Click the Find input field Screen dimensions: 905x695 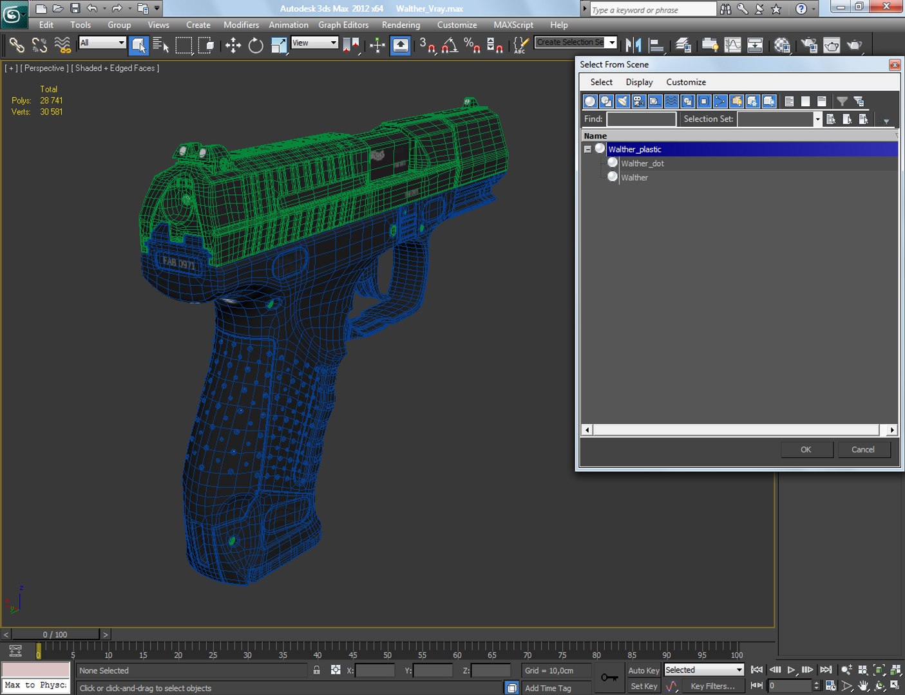pos(642,119)
